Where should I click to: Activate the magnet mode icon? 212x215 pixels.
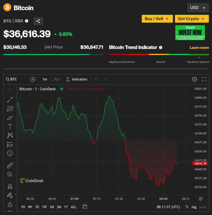pyautogui.click(x=10, y=186)
